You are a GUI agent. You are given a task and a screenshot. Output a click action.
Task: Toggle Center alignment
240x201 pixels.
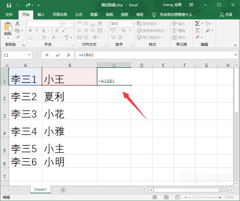[86, 30]
